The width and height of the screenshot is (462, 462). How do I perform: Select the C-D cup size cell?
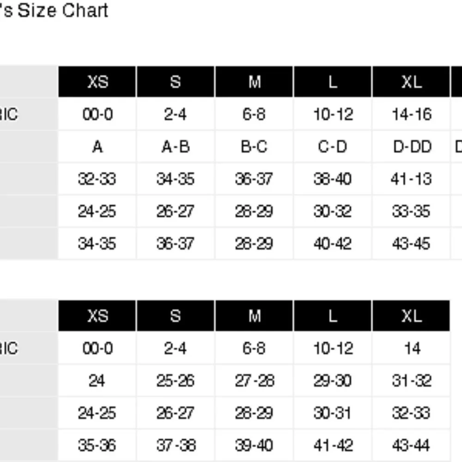(x=333, y=146)
